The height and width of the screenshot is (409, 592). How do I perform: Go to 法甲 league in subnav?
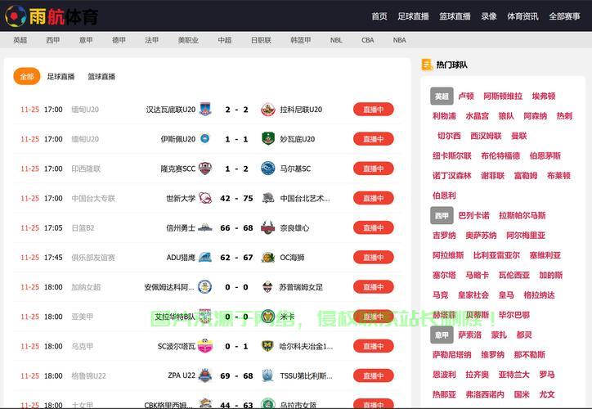152,40
